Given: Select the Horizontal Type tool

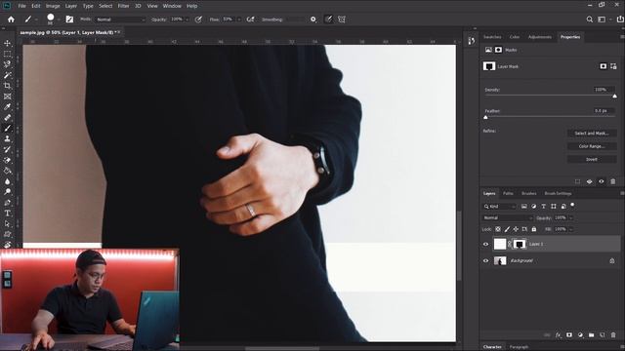Looking at the screenshot, I should [7, 214].
